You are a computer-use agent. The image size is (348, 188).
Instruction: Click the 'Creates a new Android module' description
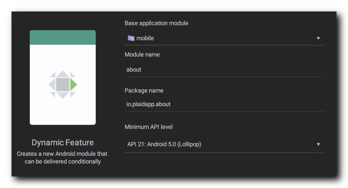[62, 157]
